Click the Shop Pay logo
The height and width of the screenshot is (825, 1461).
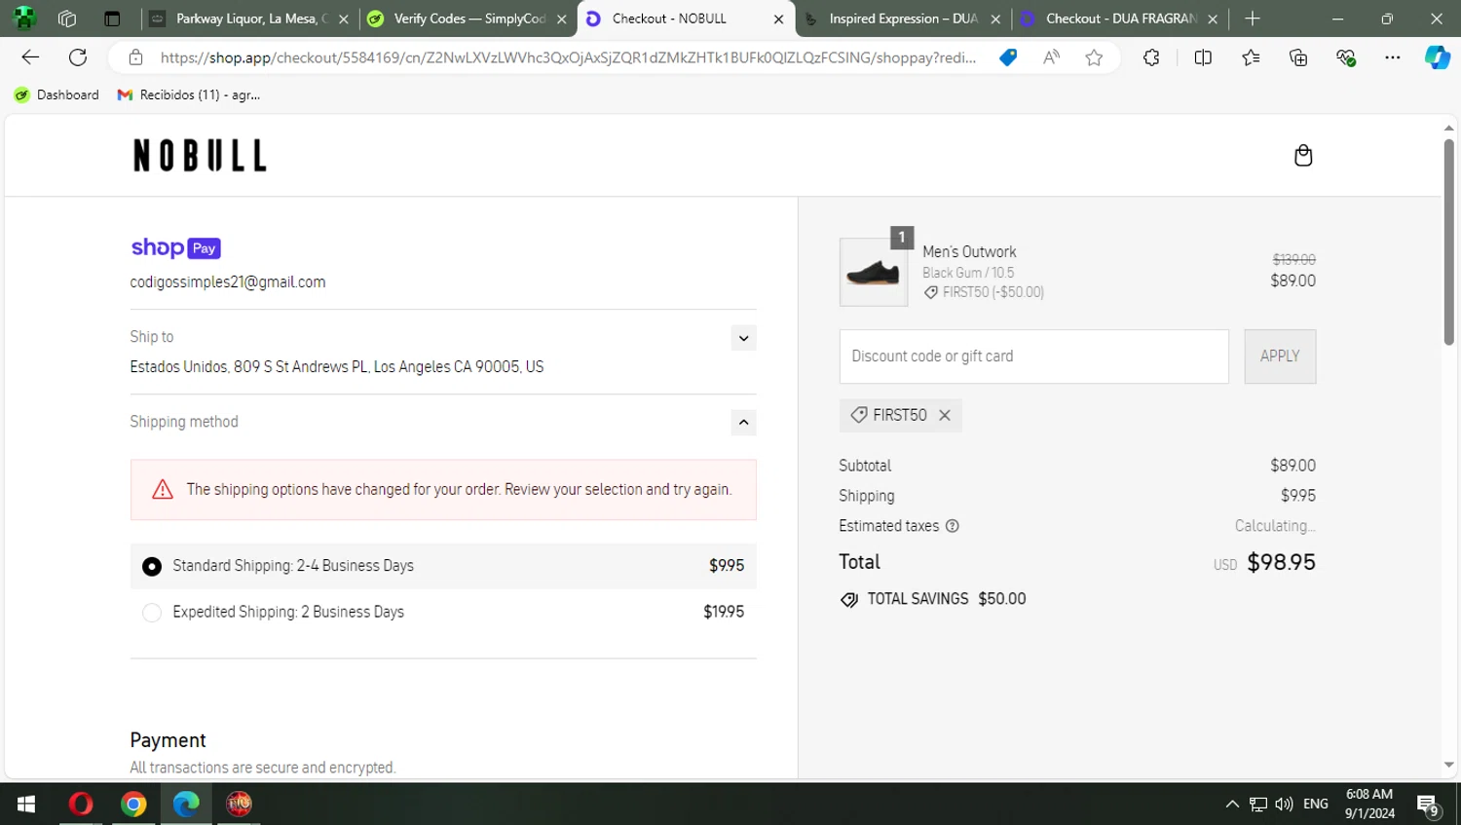[176, 248]
